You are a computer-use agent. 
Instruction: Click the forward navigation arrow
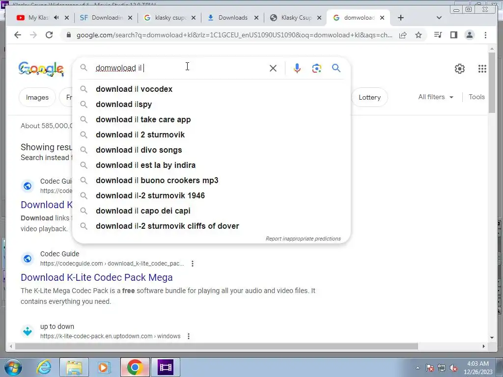(33, 35)
